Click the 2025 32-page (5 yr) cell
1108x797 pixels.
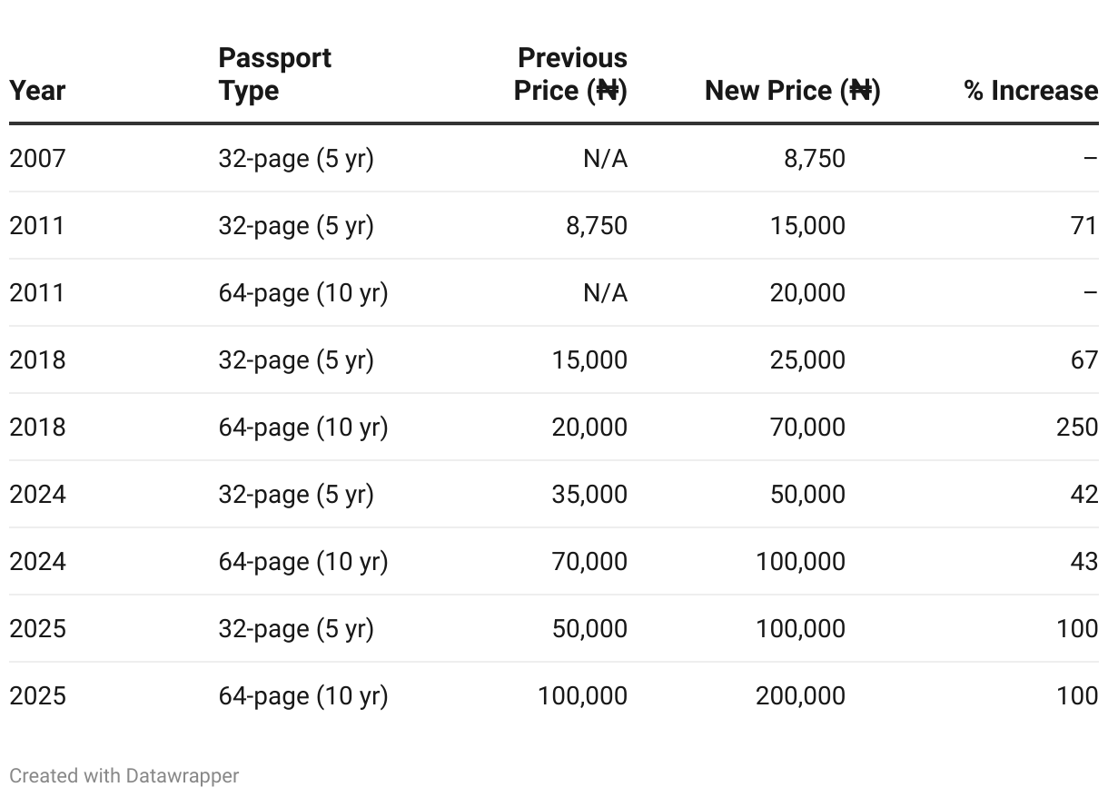pyautogui.click(x=296, y=629)
